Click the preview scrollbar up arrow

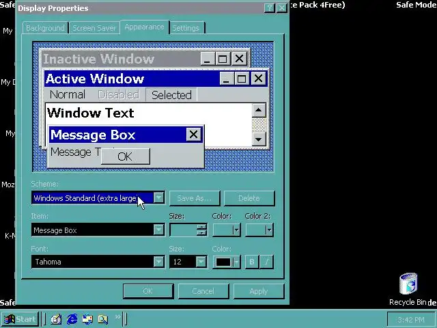tap(259, 111)
